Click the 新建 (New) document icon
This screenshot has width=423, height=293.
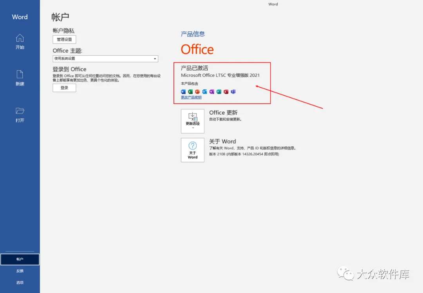tap(20, 74)
